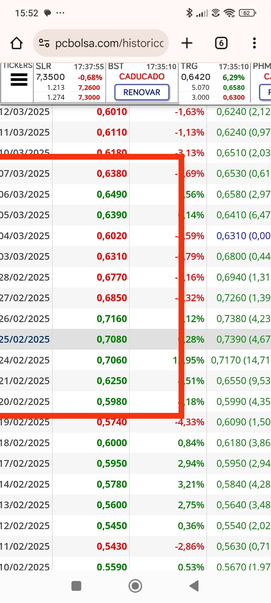Viewport: 271px width, 603px height.
Task: Click closing price 0,7060 on 24/02/2025
Action: point(112,360)
